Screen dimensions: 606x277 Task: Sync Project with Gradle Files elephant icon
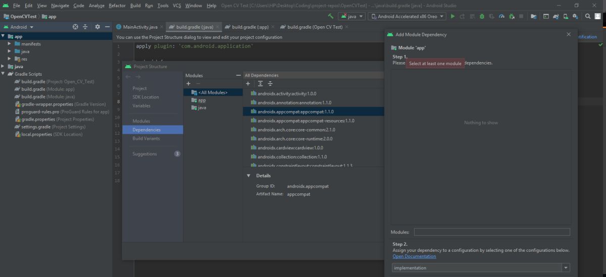point(556,16)
